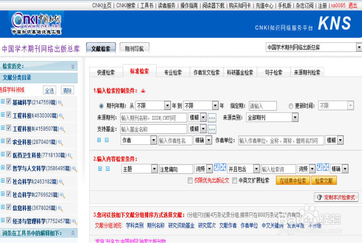Click the 在结果中检索 button

tap(293, 180)
